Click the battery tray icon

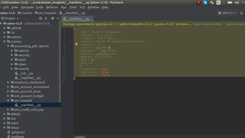pos(230,3)
